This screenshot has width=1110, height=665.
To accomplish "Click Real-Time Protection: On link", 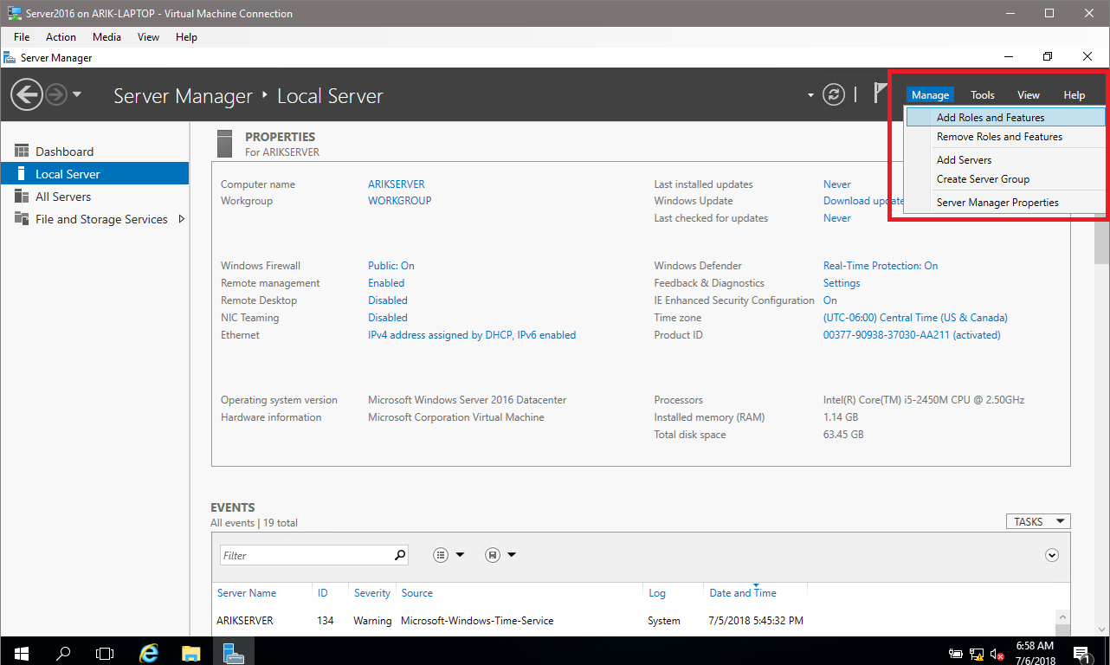I will 881,266.
